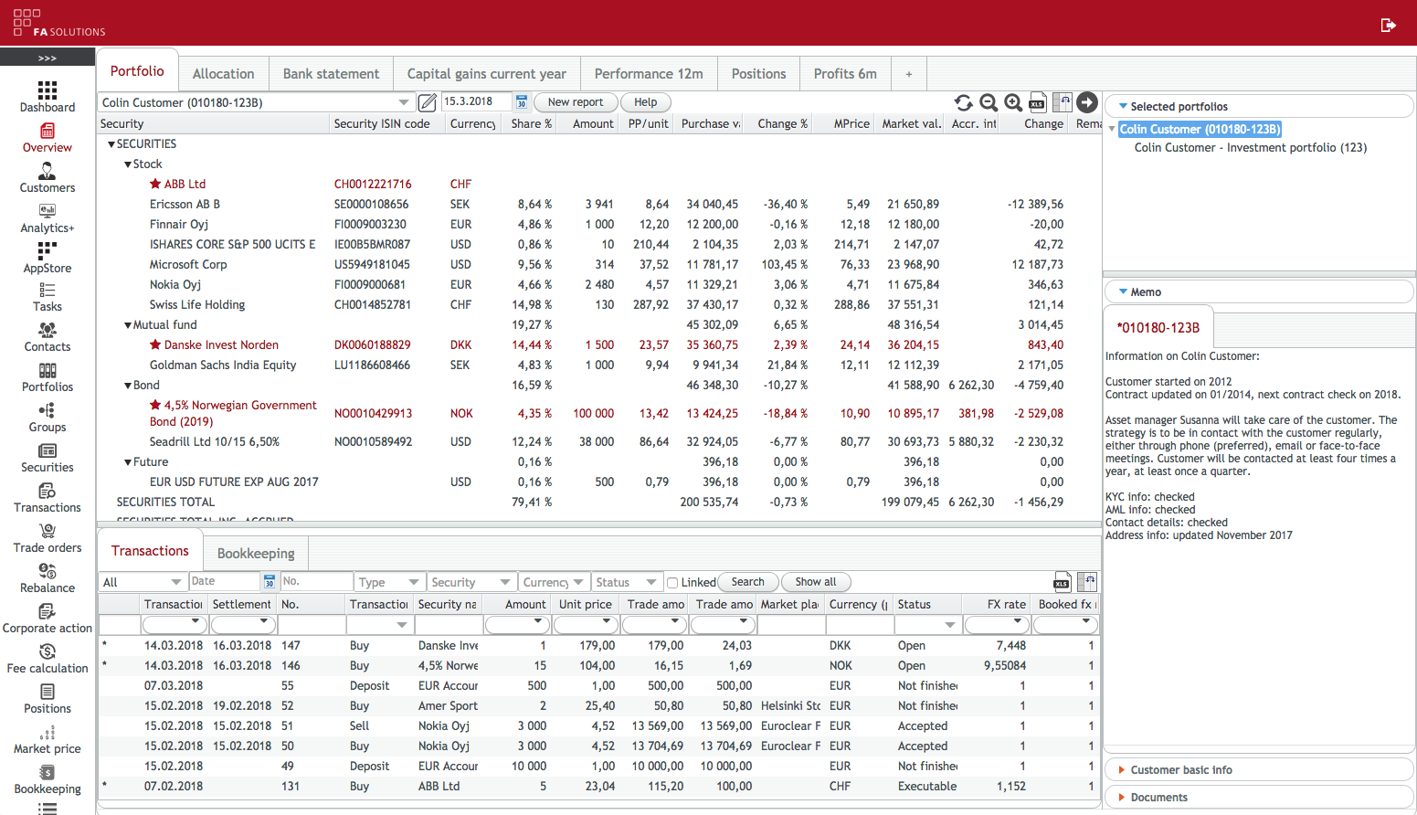Go to Customers in sidebar

pos(48,177)
